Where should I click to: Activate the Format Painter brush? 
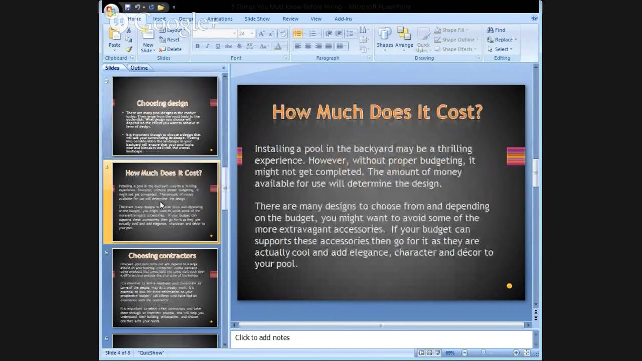129,49
